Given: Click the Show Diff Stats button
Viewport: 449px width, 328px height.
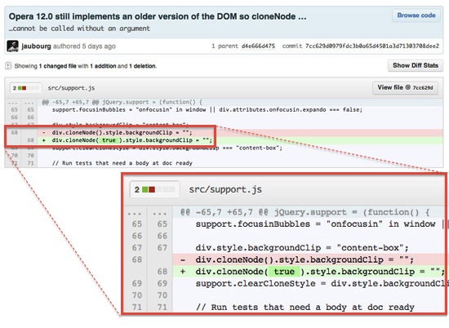Looking at the screenshot, I should coord(416,65).
